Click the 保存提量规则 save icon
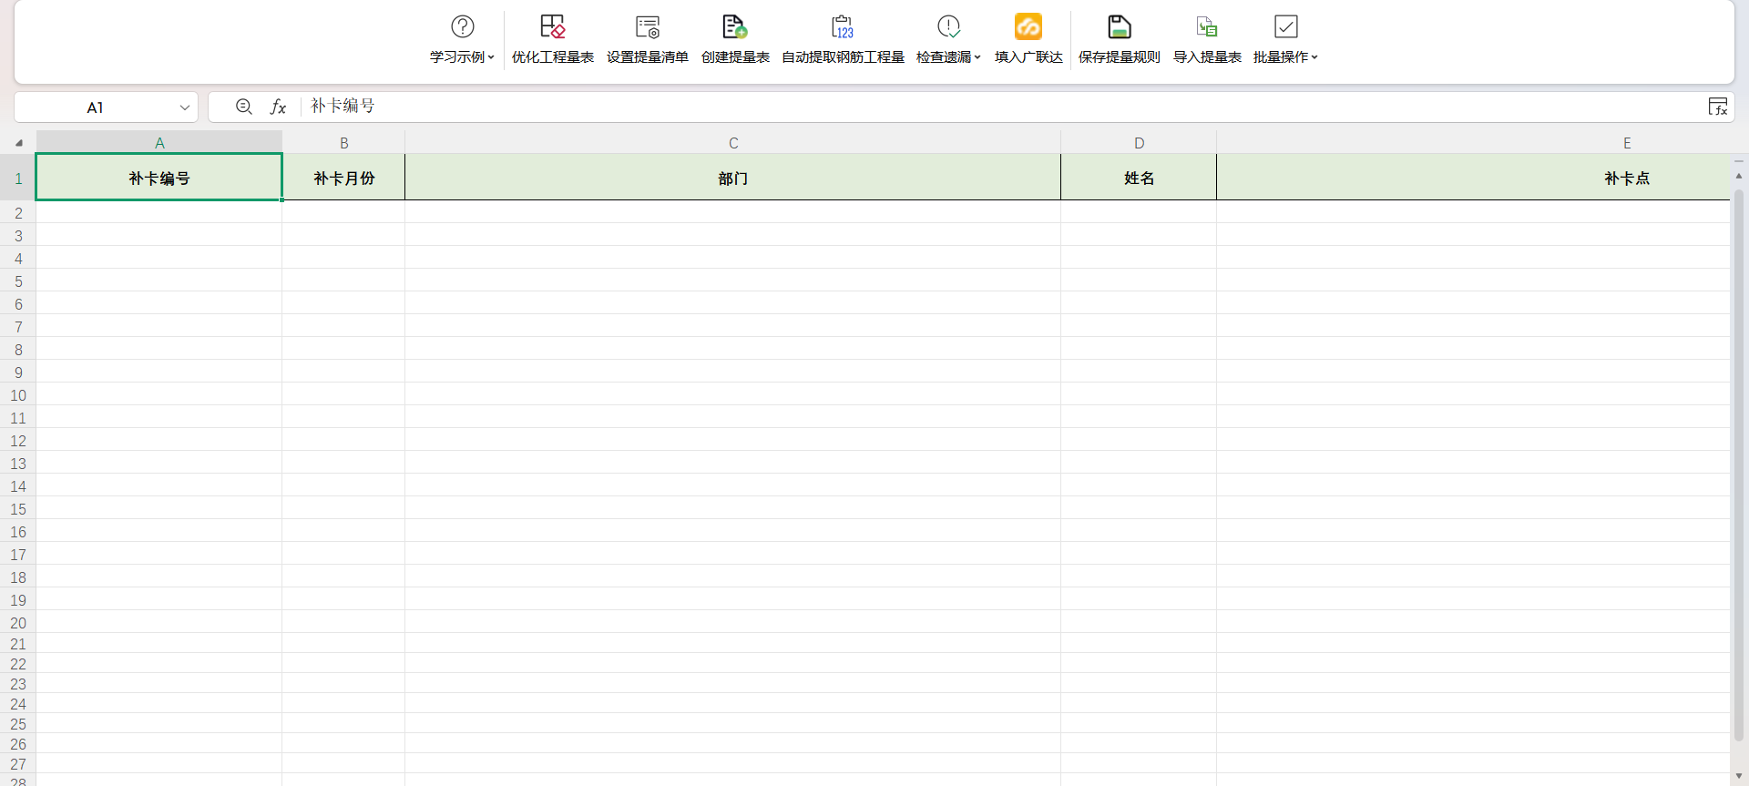The width and height of the screenshot is (1749, 786). tap(1120, 26)
